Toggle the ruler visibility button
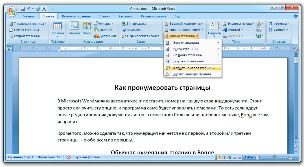The image size is (304, 167). pos(296,49)
